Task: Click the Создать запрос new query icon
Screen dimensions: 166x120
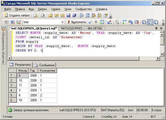Action: [6, 15]
